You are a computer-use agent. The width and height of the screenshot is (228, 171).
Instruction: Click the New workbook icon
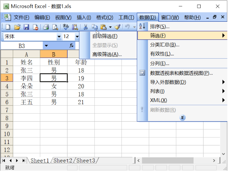coord(8,27)
